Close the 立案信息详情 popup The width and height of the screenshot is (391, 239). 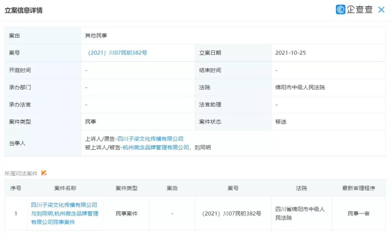coord(381,10)
